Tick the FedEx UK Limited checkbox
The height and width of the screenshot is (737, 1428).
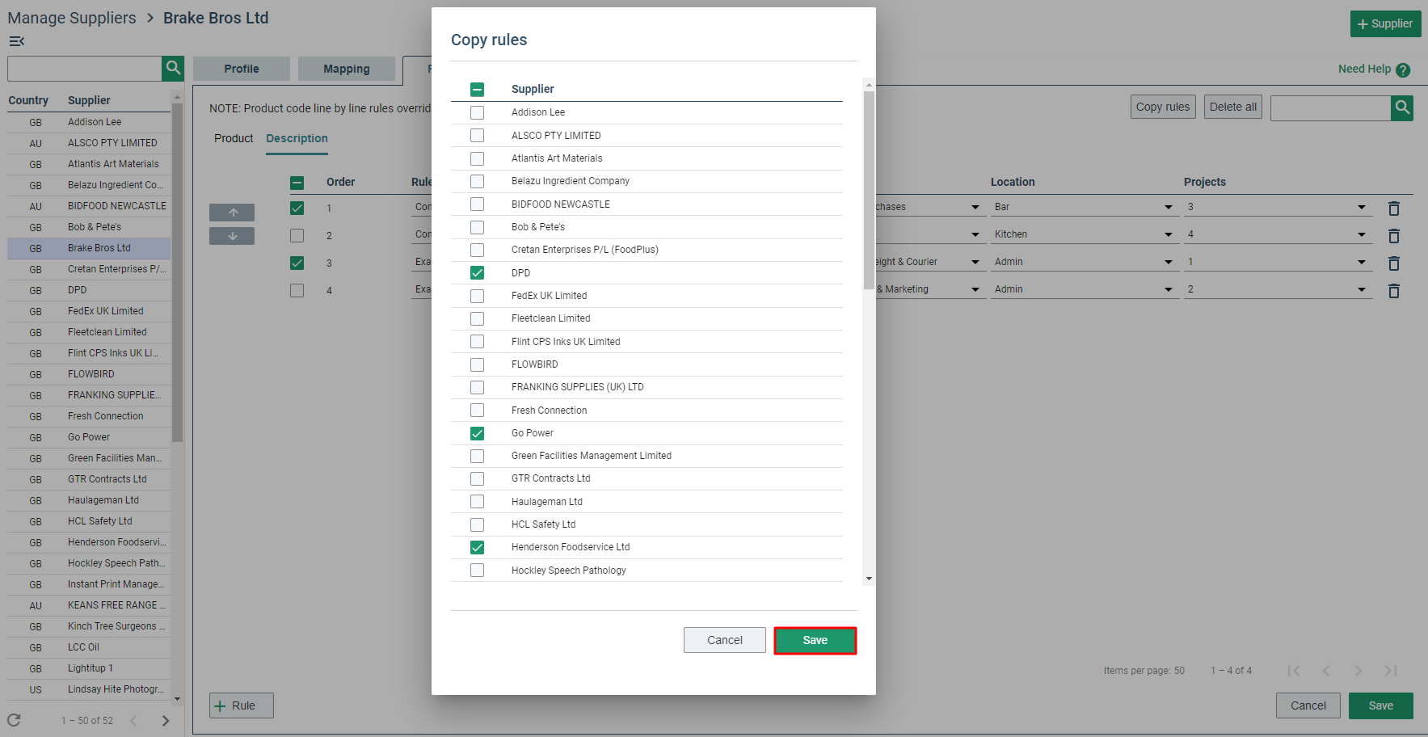(478, 296)
